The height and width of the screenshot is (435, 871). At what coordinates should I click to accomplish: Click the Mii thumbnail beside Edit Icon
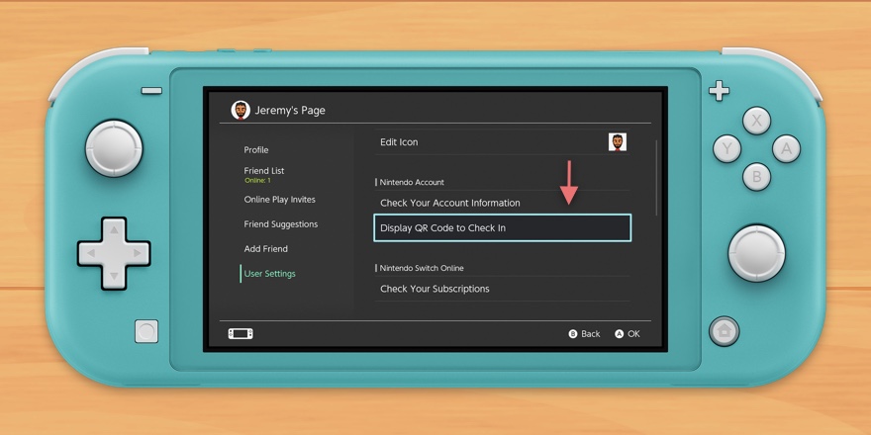tap(618, 142)
